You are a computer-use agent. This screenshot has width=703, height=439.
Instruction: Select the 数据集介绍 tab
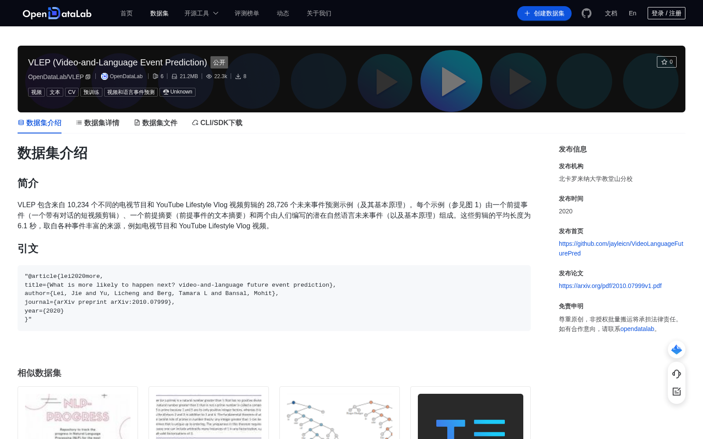click(x=40, y=123)
